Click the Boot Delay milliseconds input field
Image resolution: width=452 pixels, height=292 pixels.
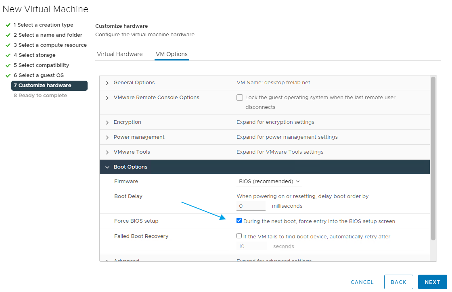tap(251, 206)
